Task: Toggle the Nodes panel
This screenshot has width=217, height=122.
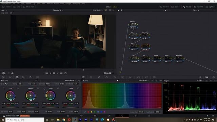Action: coord(187,7)
